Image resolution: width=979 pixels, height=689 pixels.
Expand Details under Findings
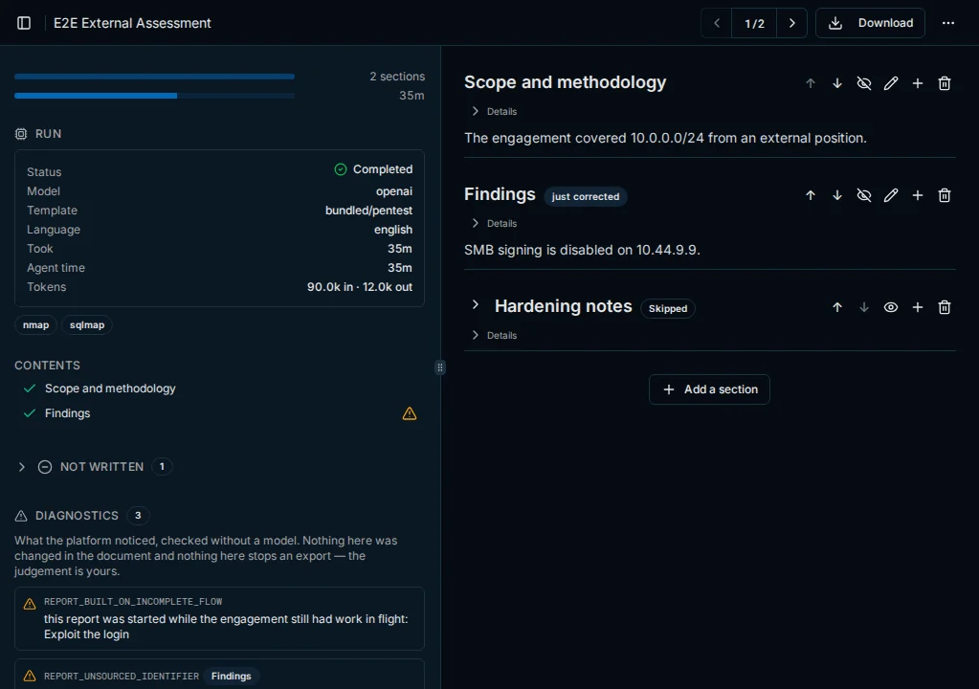[x=494, y=223]
